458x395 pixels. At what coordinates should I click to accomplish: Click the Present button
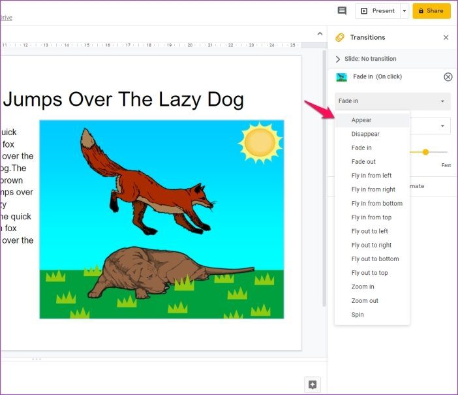coord(378,11)
